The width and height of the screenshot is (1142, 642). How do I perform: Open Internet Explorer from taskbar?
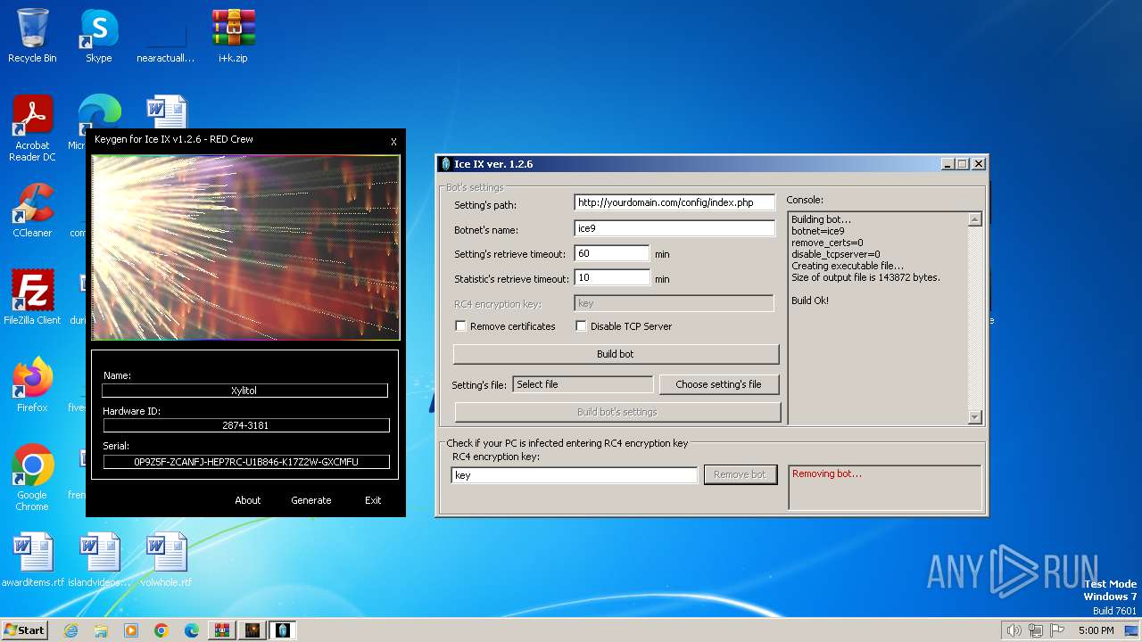tap(70, 630)
